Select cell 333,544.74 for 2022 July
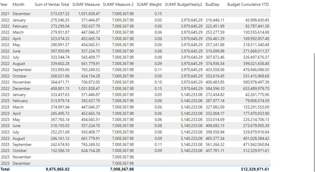The width and height of the screenshot is (315, 172). (60, 57)
